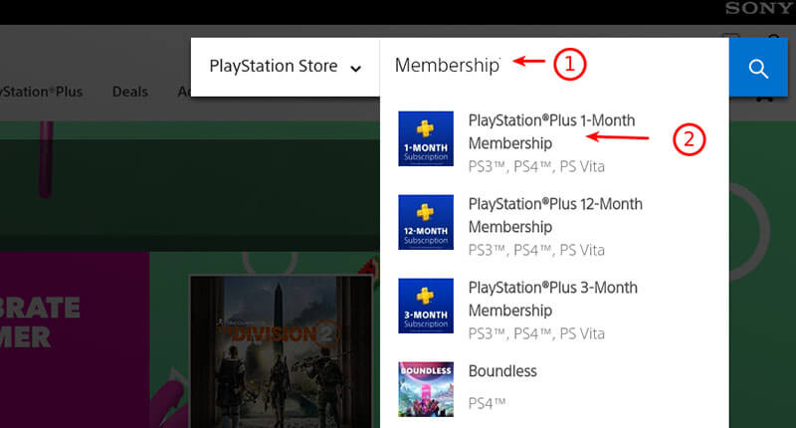Click the 12-Month subscription thumbnail
Image resolution: width=796 pixels, height=428 pixels.
coord(426,222)
